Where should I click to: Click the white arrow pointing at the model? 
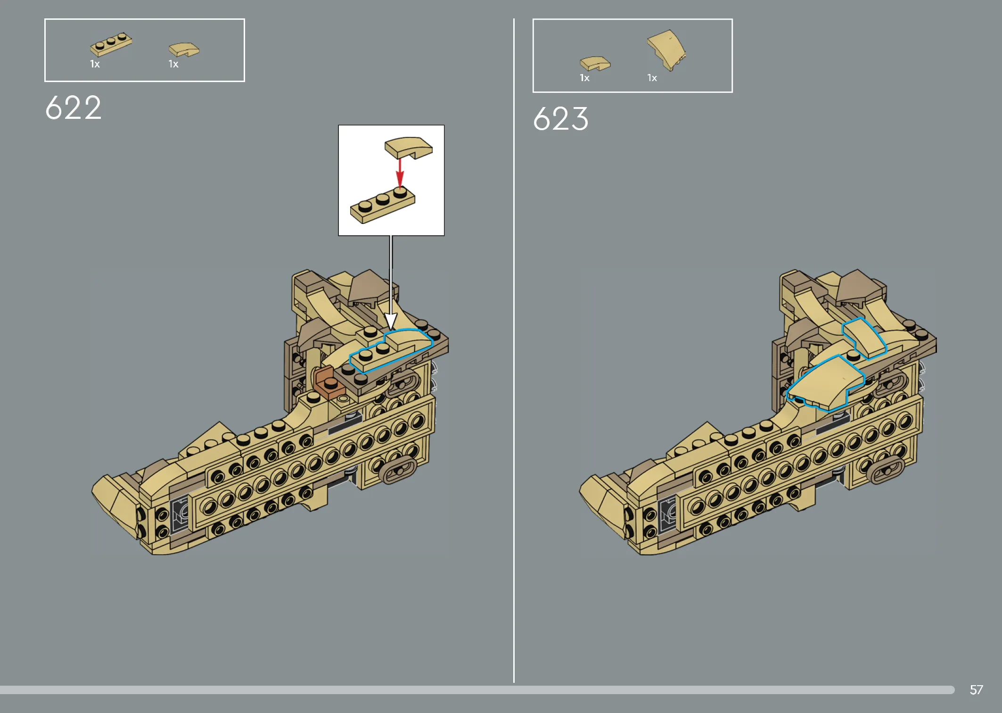tap(391, 283)
